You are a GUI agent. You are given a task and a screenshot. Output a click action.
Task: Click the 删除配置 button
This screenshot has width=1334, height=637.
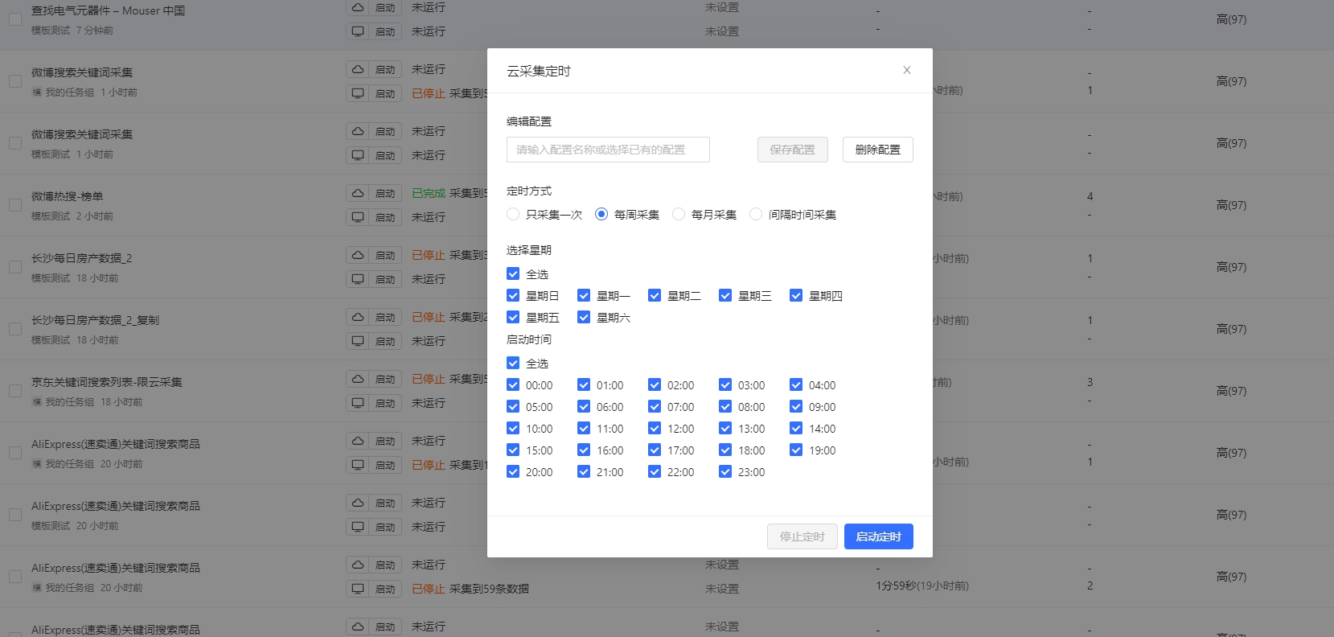(877, 150)
